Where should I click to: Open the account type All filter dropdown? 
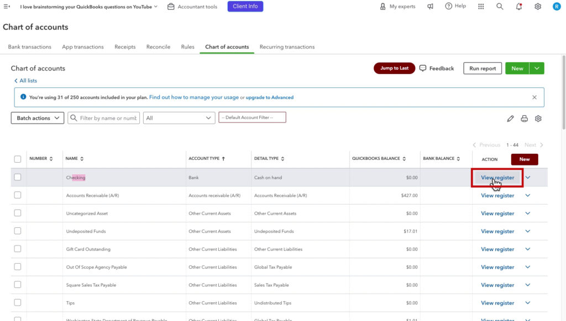point(178,117)
